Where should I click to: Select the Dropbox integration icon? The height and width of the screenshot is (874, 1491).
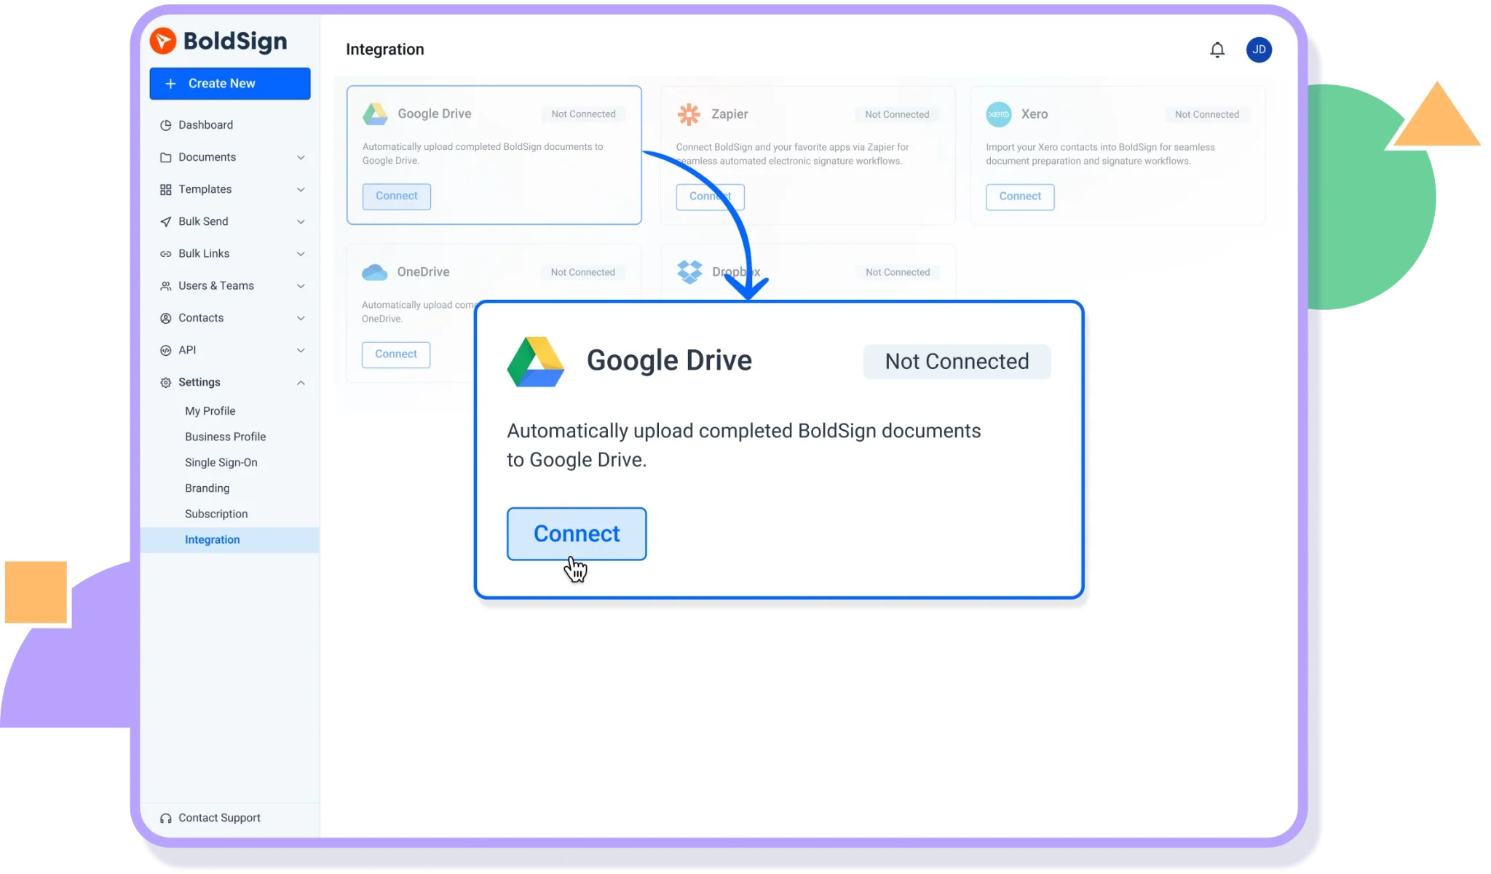point(689,271)
